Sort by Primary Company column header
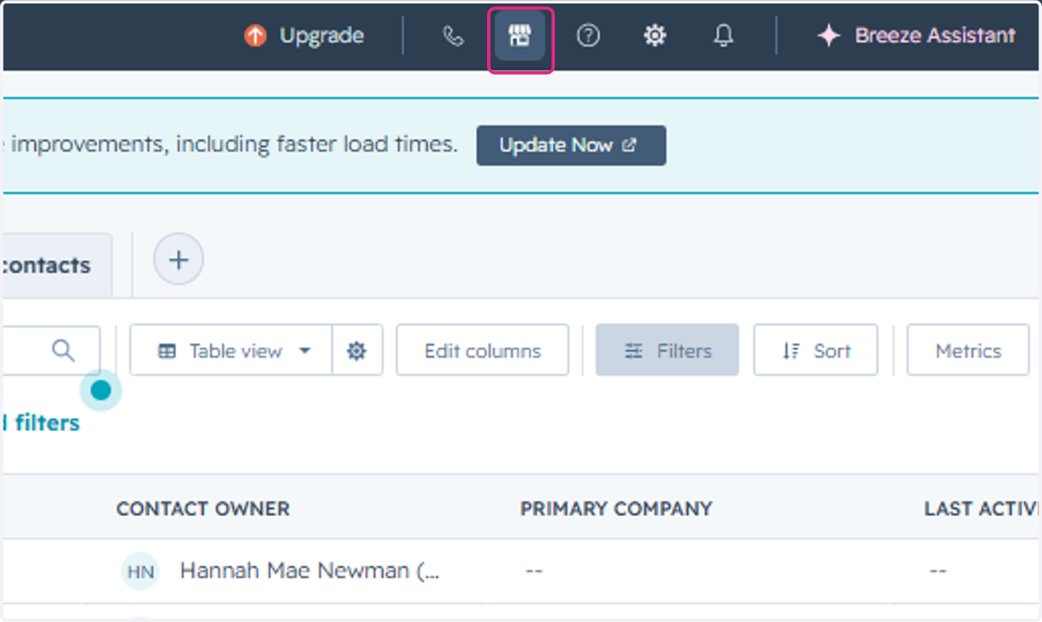 (x=616, y=509)
